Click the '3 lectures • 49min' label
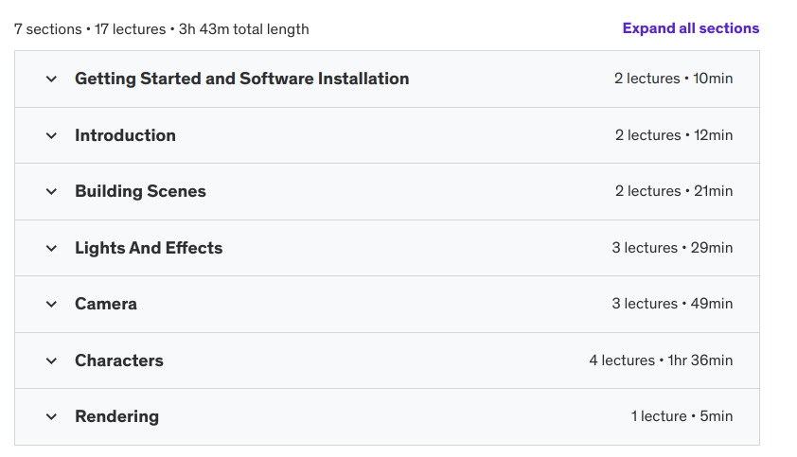797x457 pixels. click(672, 304)
